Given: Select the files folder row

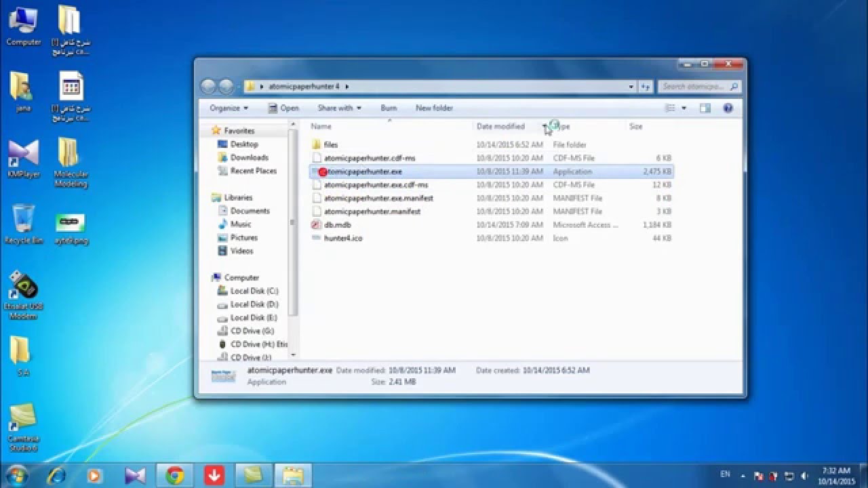Looking at the screenshot, I should point(491,144).
